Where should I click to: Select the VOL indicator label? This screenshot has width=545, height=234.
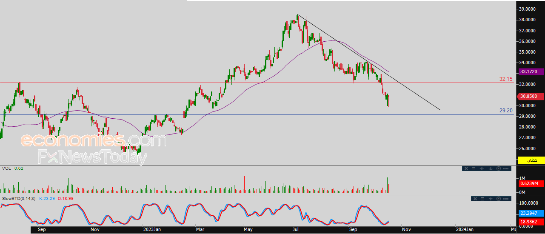[x=6, y=168]
